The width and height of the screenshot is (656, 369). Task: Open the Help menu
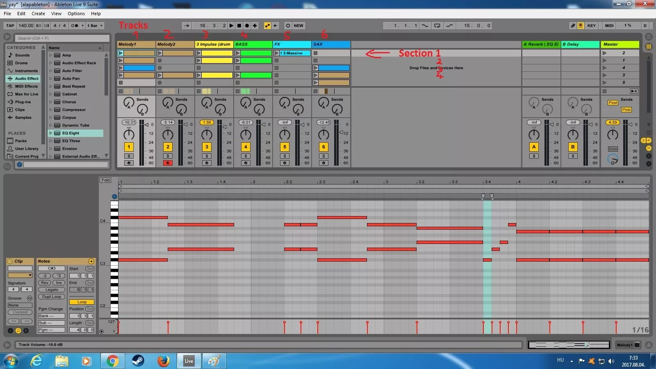click(x=96, y=14)
